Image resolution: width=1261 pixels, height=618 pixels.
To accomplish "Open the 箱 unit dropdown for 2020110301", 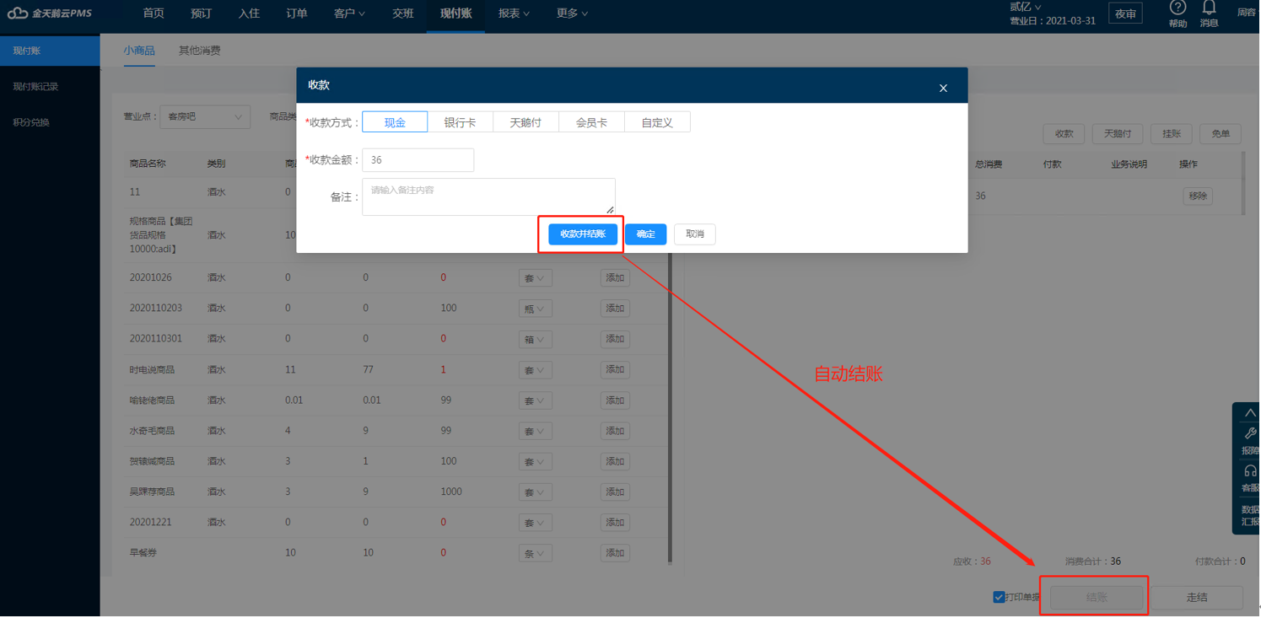I will [535, 339].
